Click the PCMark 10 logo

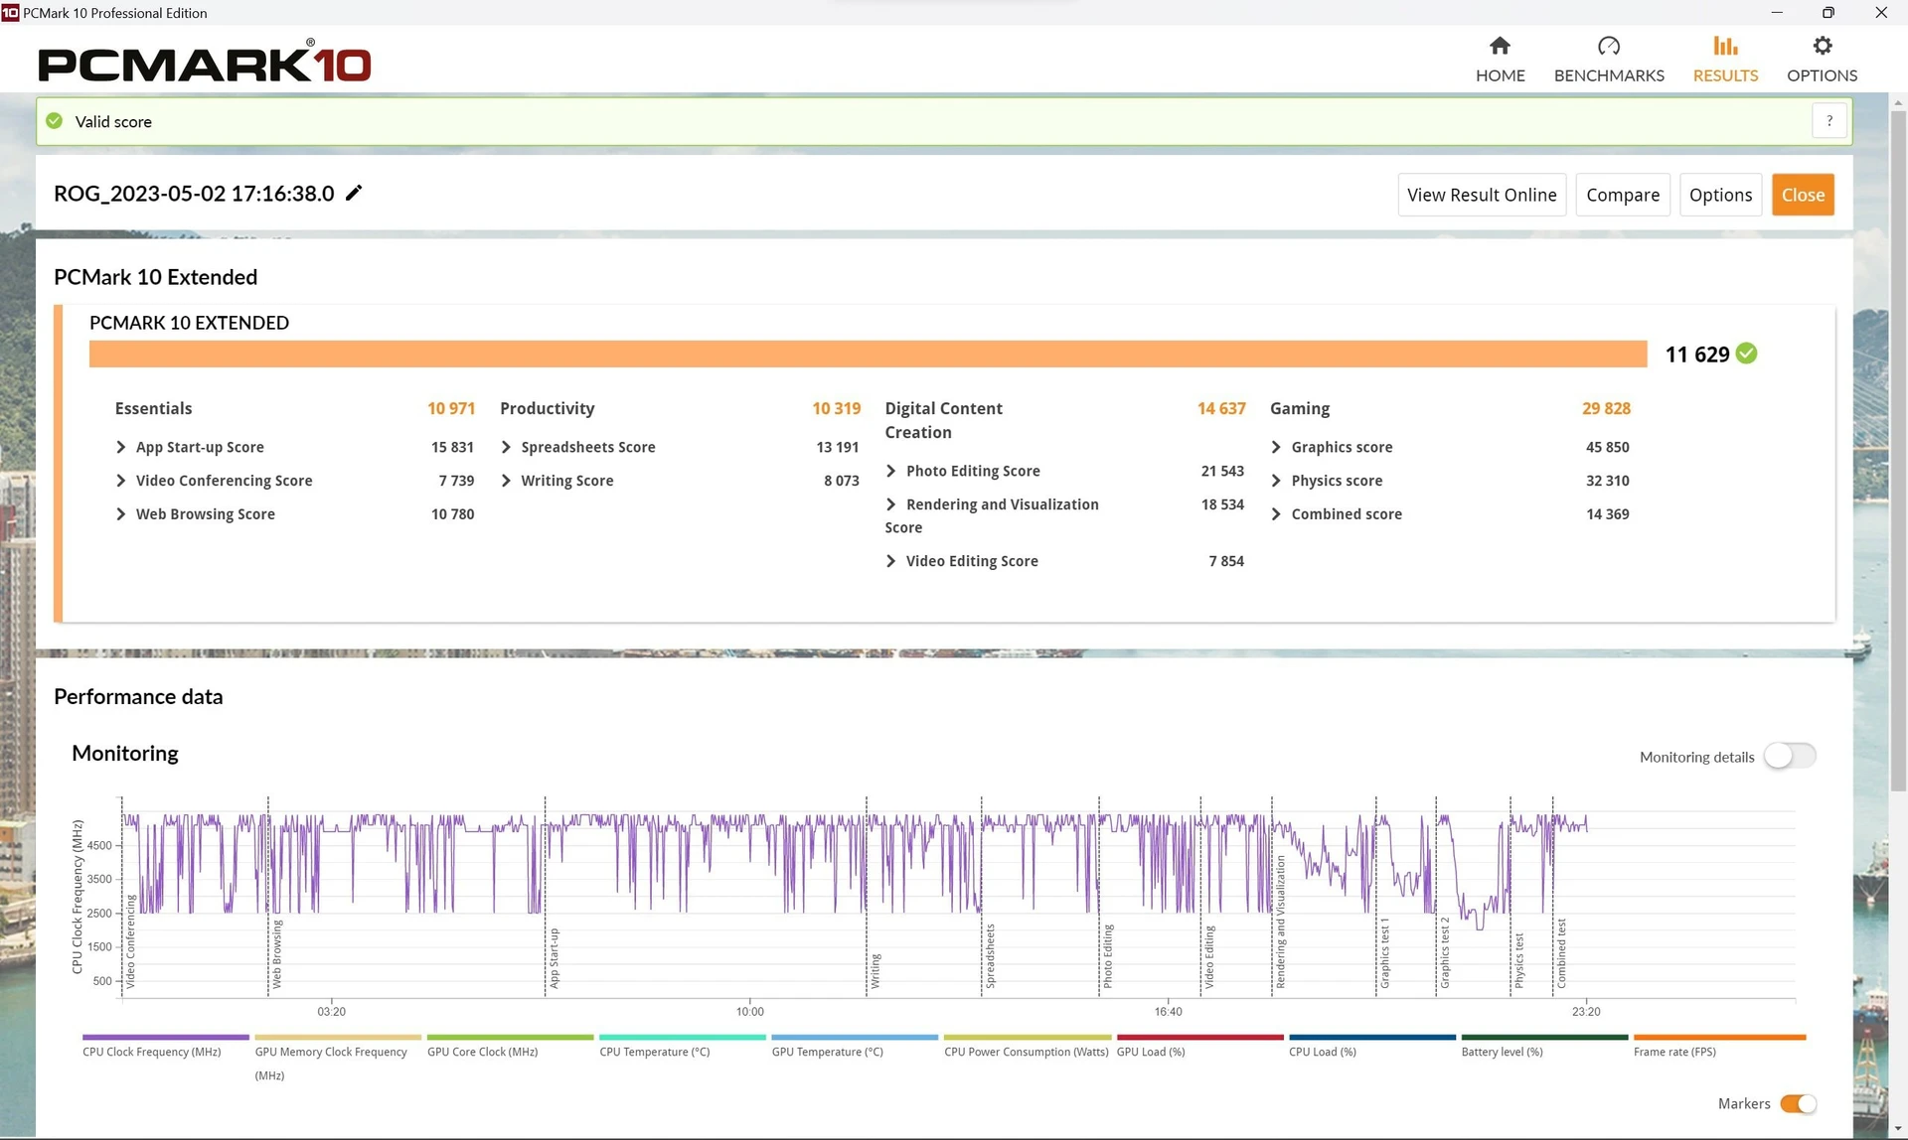point(204,62)
